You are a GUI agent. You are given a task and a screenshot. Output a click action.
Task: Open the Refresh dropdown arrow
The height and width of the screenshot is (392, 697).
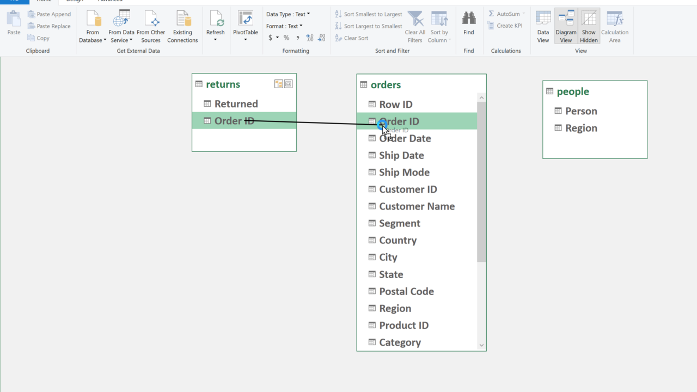coord(215,40)
